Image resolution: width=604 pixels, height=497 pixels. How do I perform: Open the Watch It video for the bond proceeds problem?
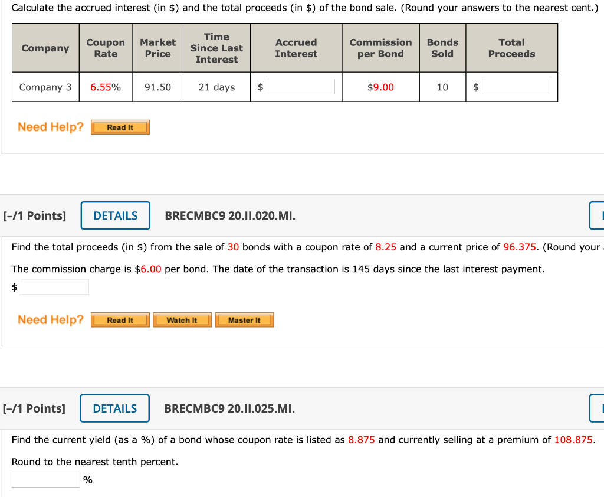(182, 319)
